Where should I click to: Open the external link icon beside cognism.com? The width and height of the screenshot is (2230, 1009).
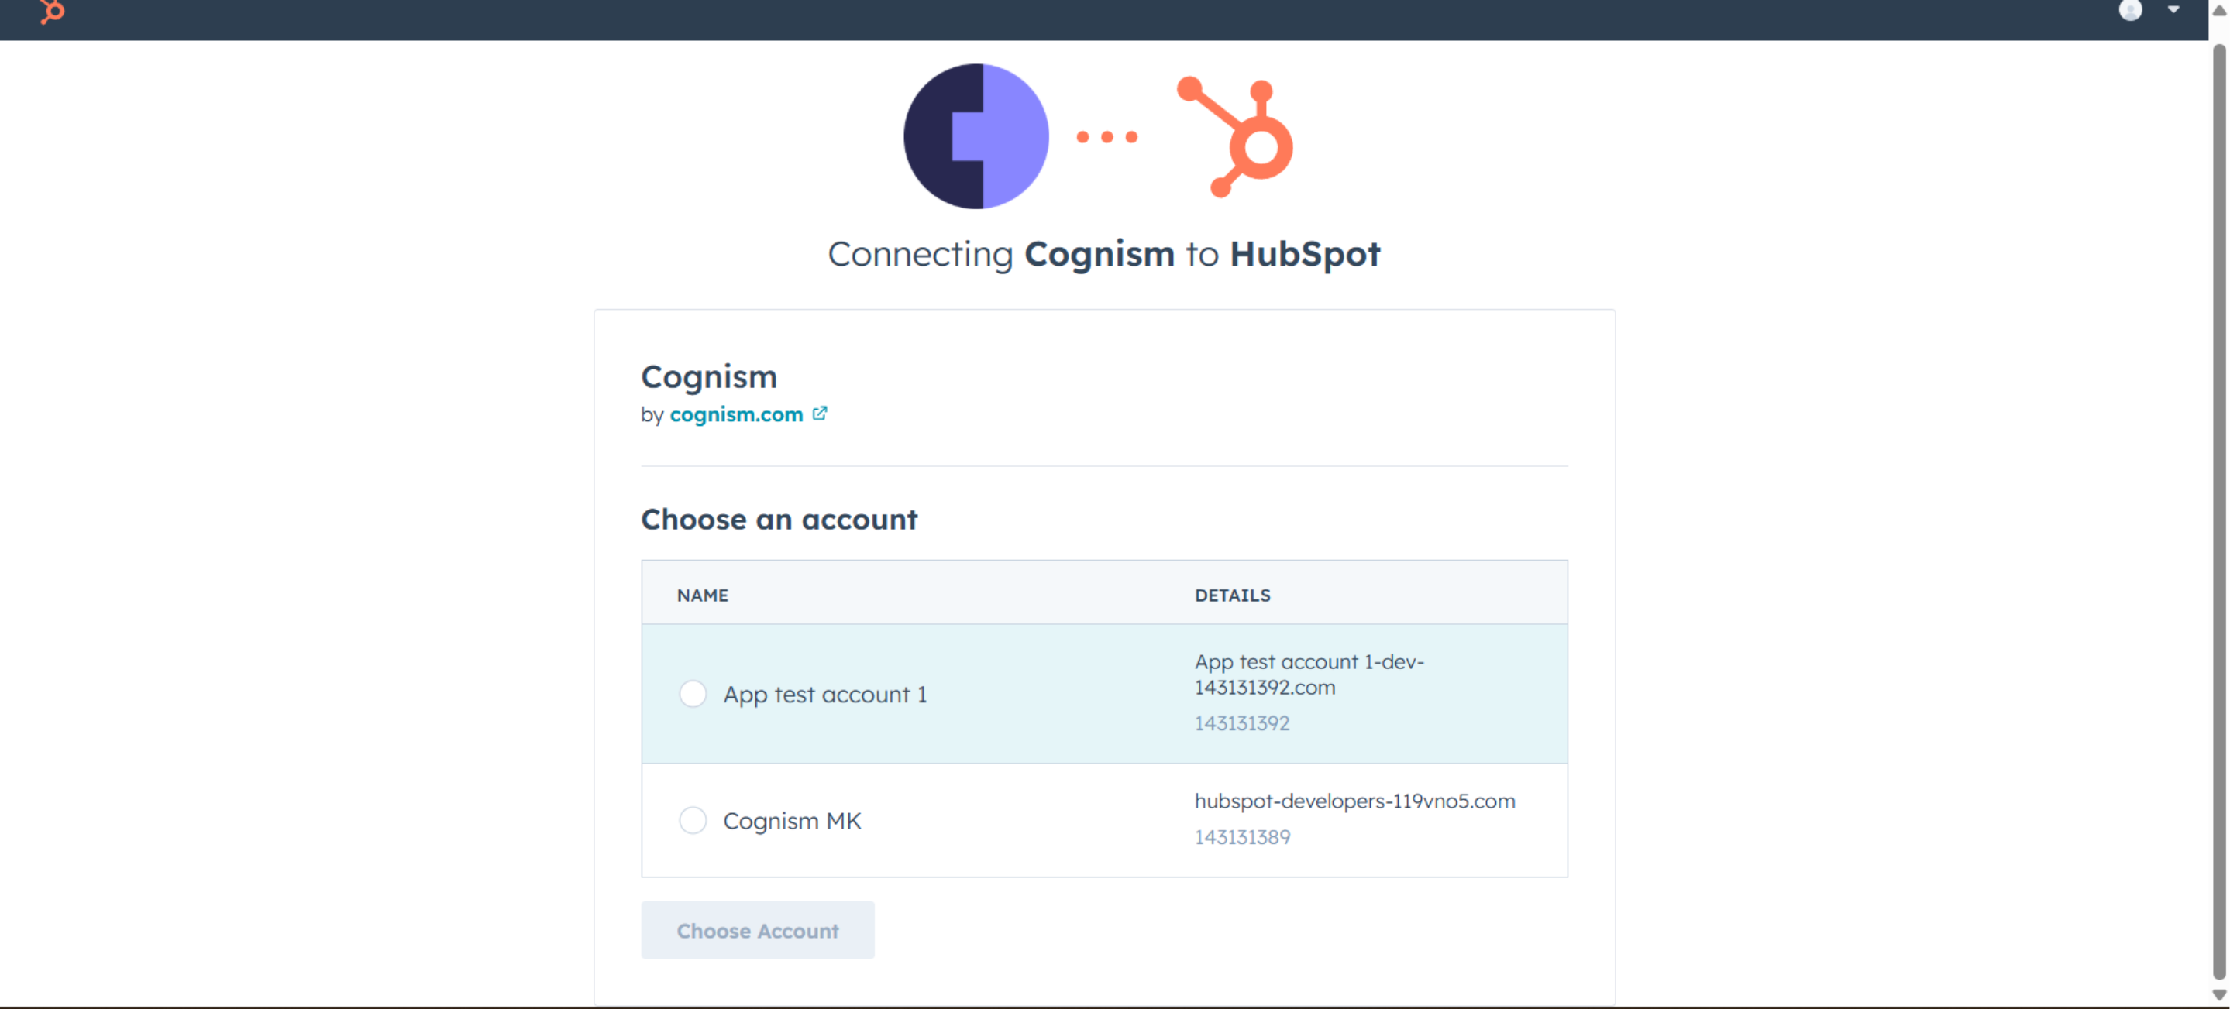click(819, 414)
